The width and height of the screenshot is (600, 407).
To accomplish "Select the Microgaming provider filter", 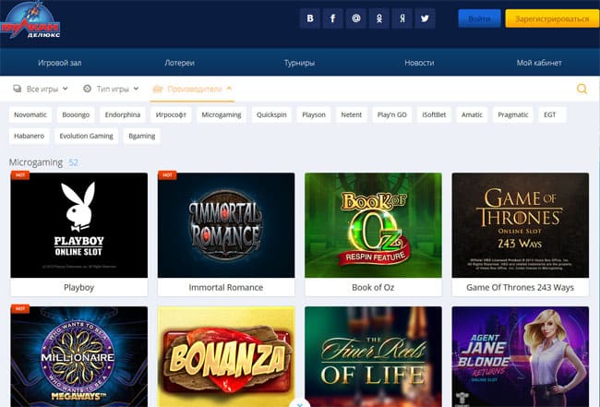I will (222, 114).
